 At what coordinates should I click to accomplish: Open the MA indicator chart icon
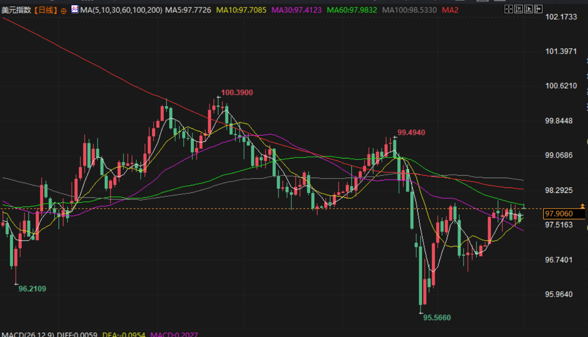[x=75, y=9]
